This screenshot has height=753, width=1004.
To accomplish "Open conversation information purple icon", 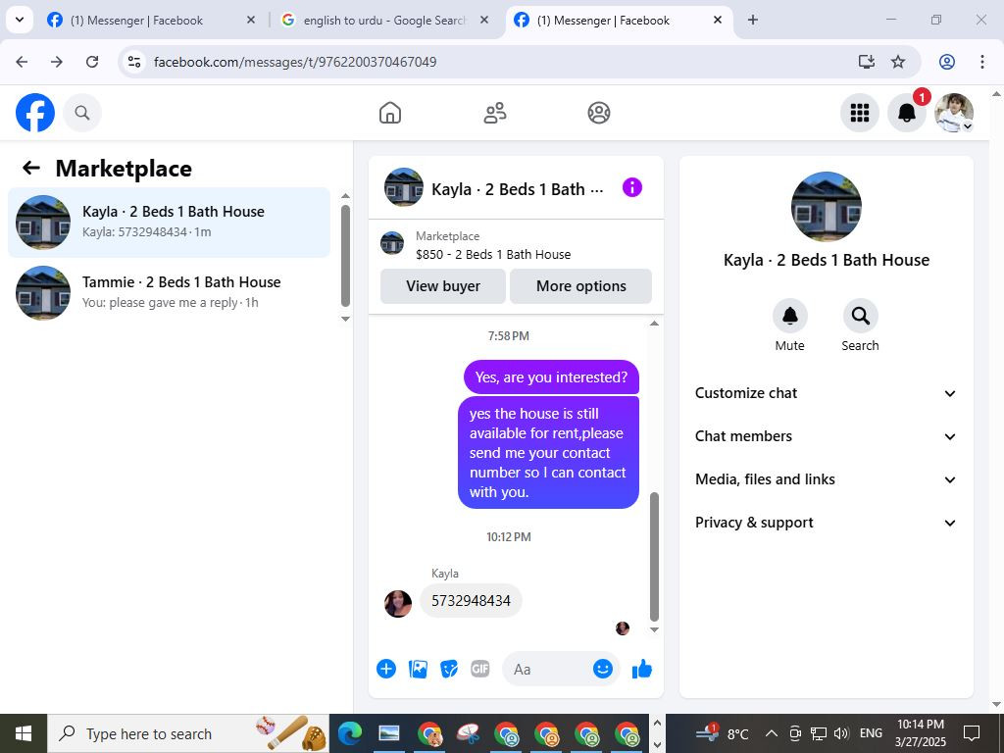I will 632,187.
